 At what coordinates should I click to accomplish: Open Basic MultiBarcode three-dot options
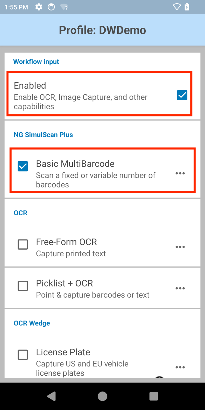(180, 173)
